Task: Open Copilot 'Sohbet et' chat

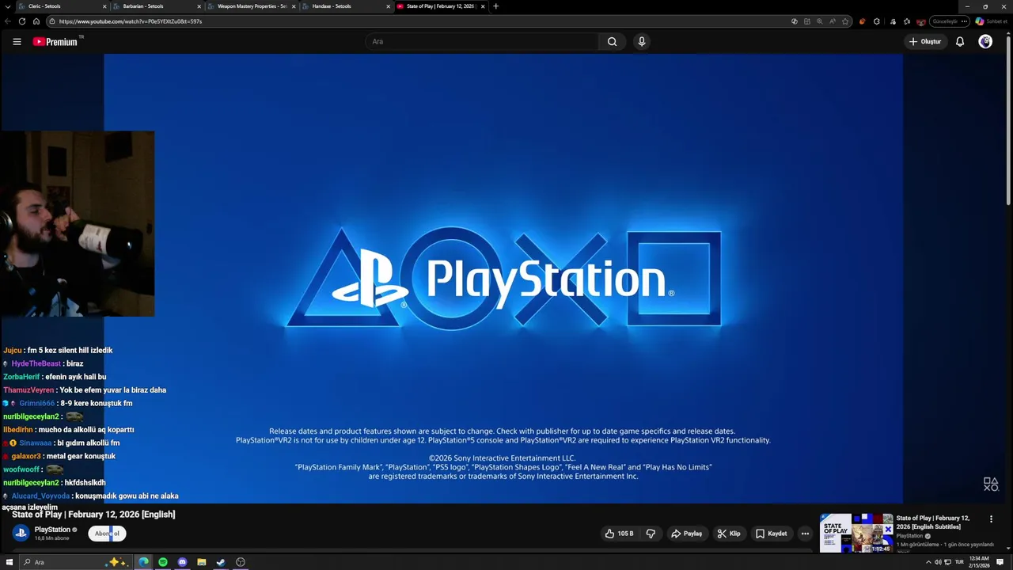Action: point(992,21)
